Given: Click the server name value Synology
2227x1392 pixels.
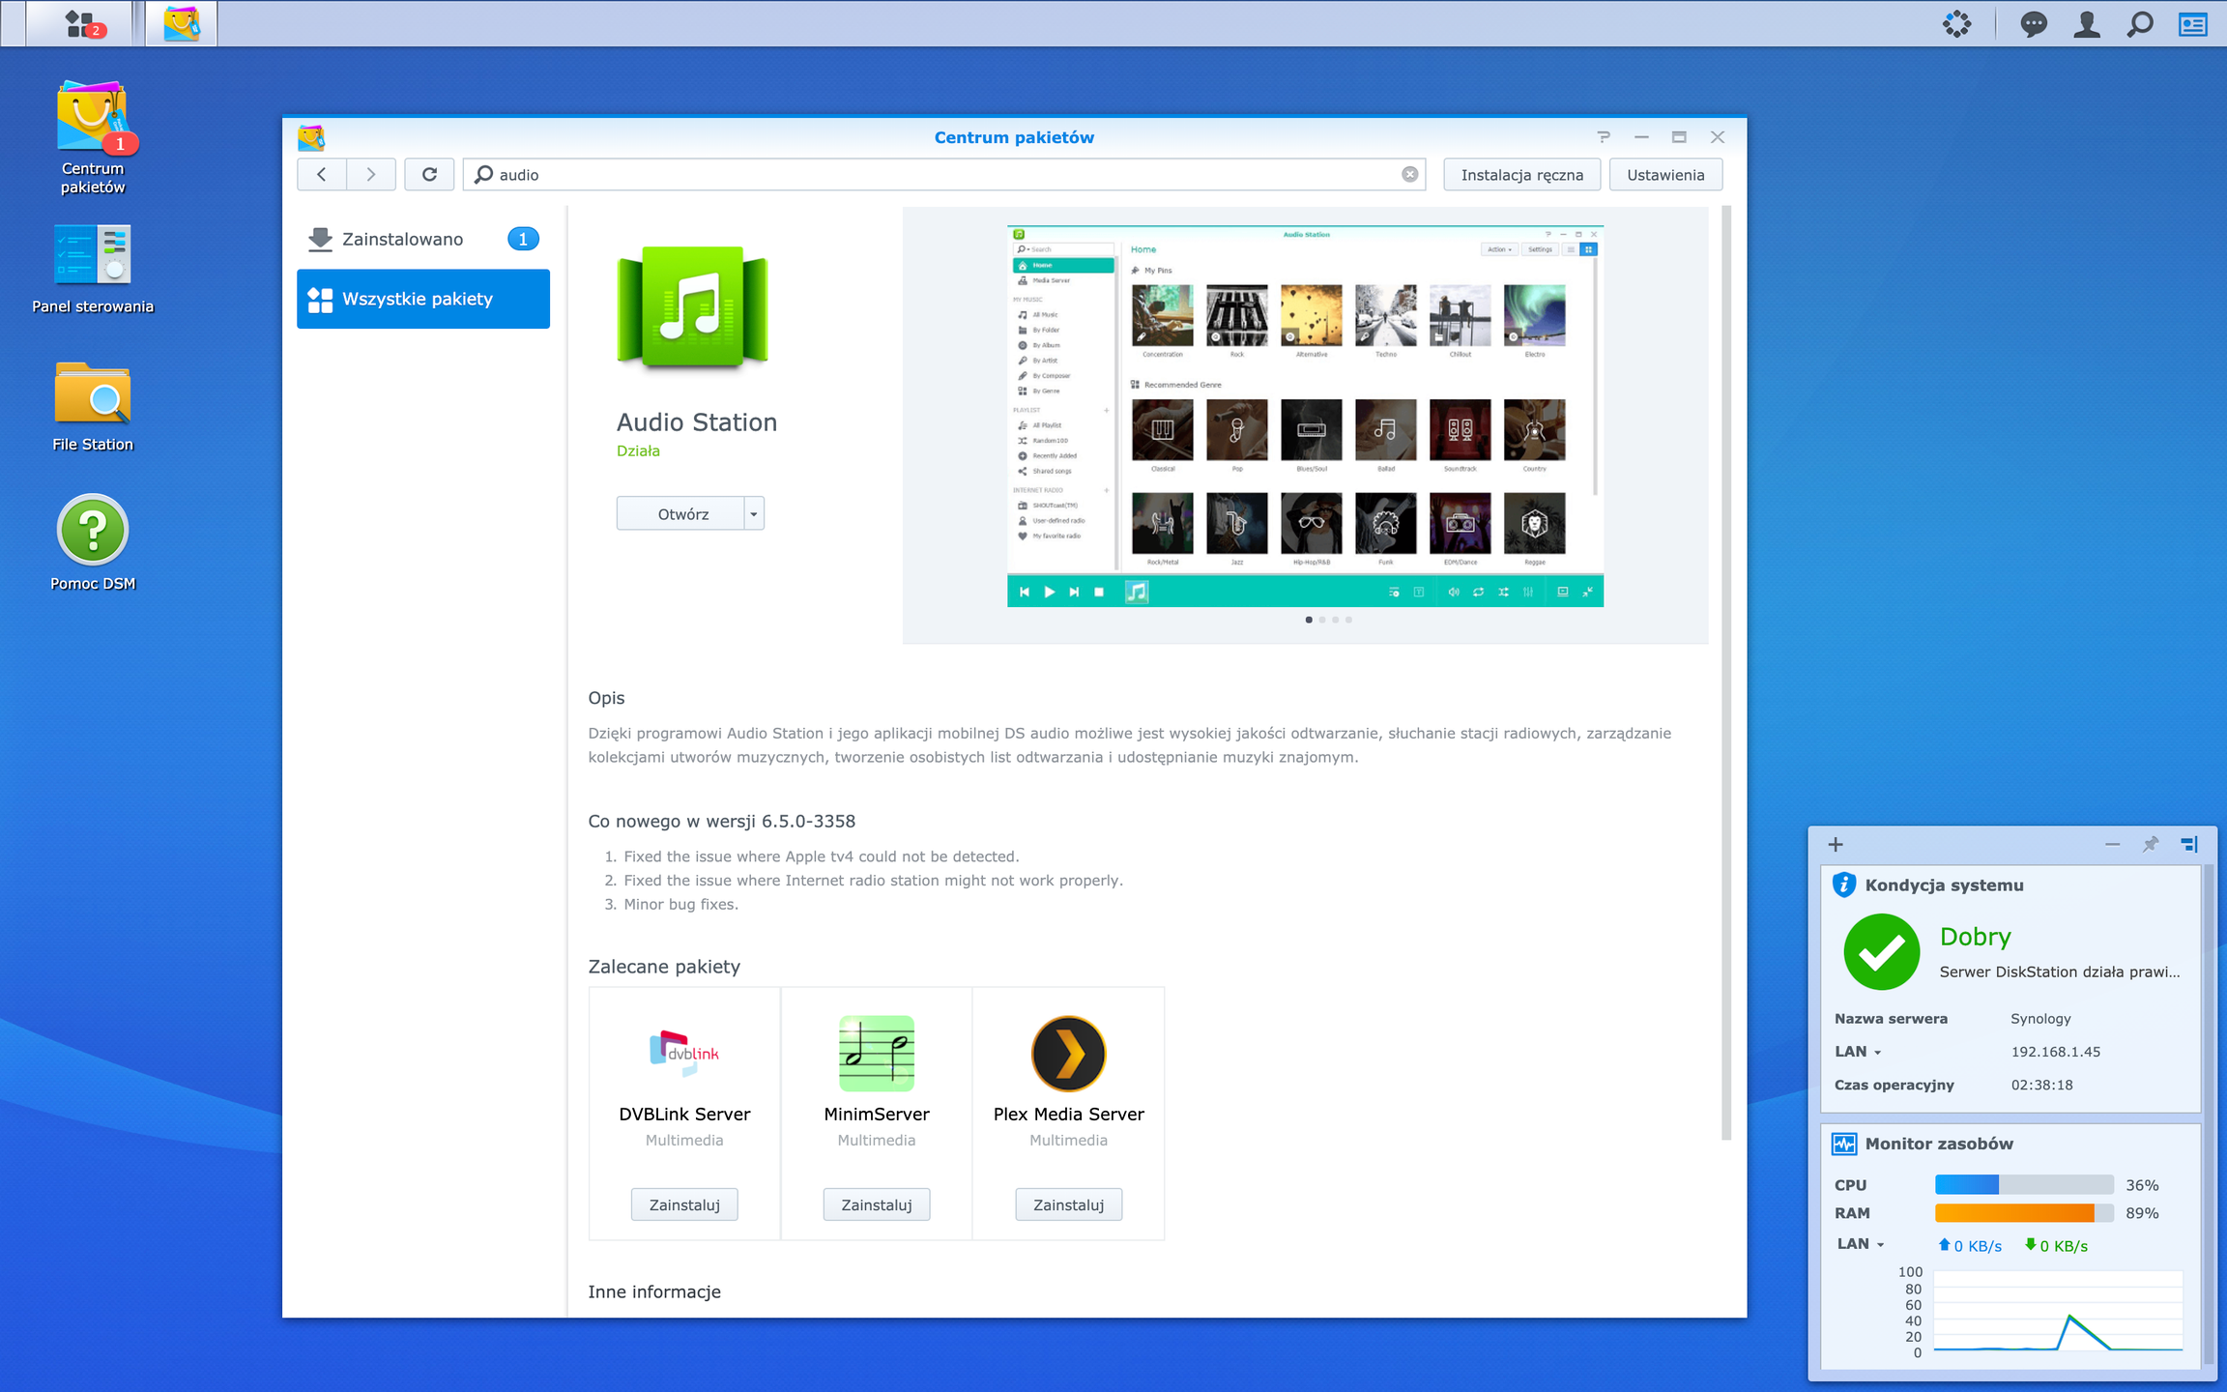Looking at the screenshot, I should (x=2040, y=1018).
